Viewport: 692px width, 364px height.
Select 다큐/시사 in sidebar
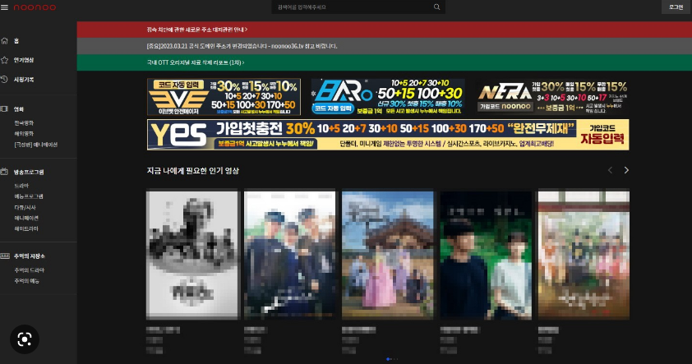coord(25,207)
